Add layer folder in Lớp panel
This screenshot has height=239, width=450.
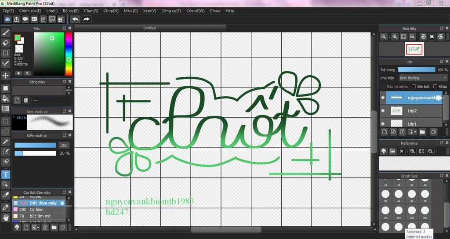422,132
